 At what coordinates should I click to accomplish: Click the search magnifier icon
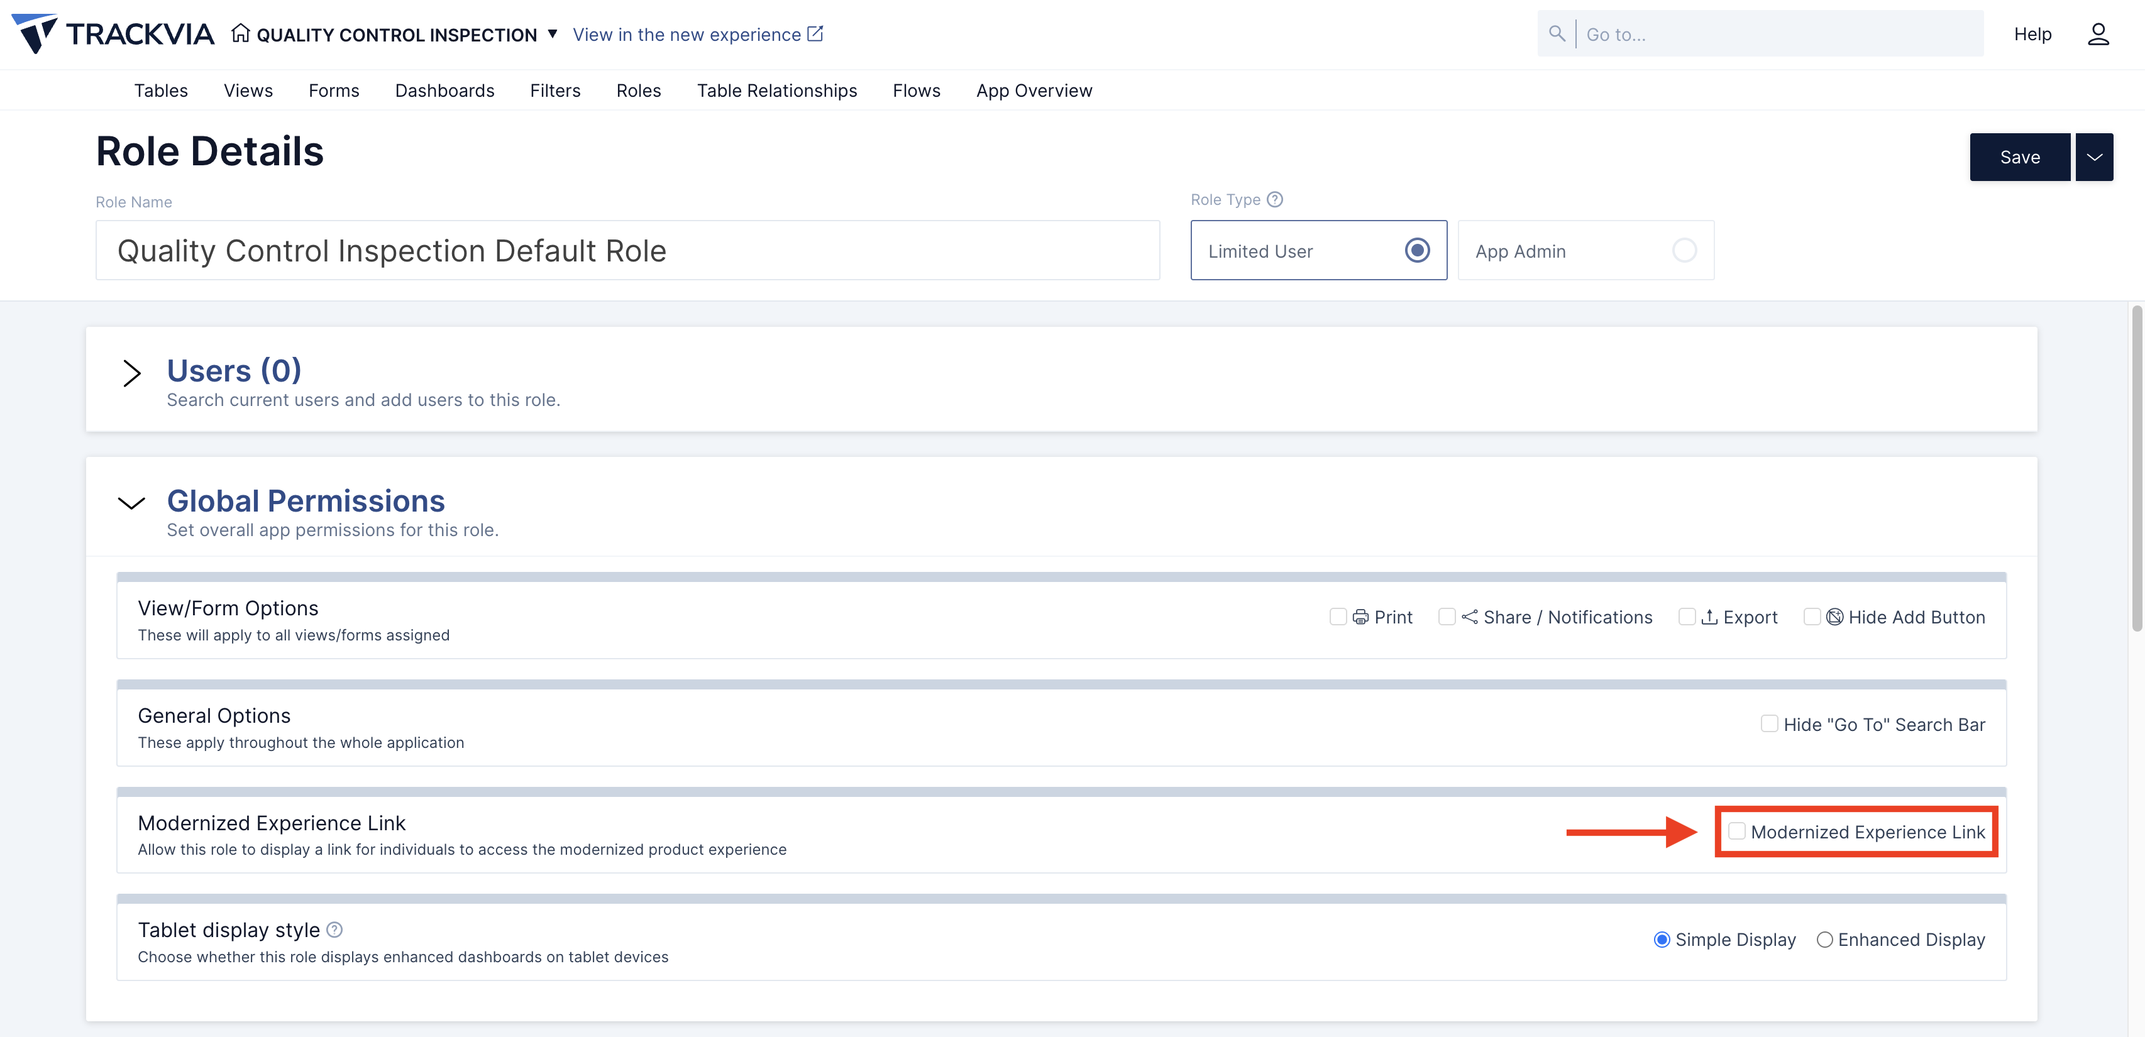tap(1557, 33)
